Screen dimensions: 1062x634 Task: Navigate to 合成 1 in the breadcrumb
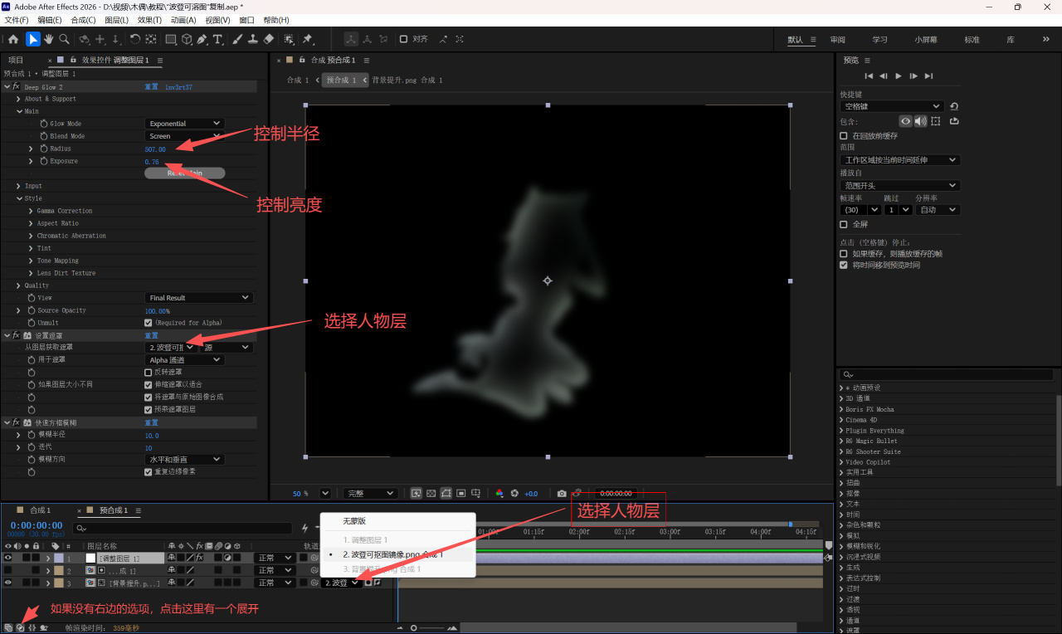coord(298,80)
